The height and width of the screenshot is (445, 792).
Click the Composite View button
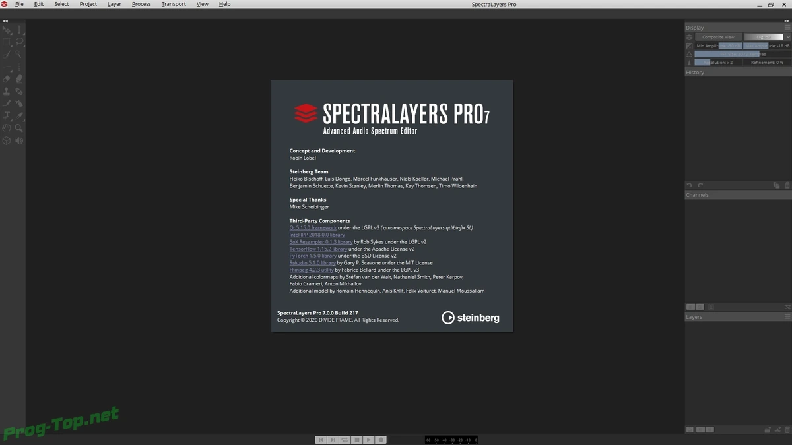pos(718,37)
